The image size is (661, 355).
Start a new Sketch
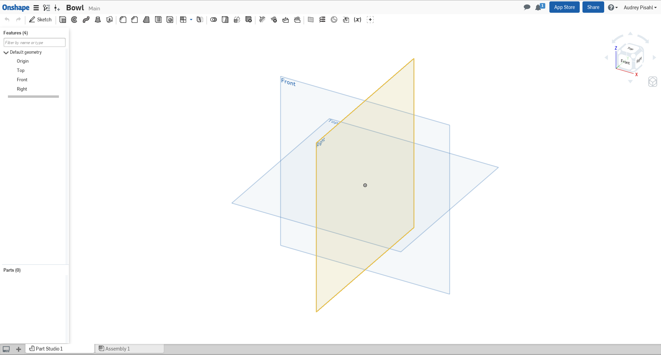pos(40,20)
